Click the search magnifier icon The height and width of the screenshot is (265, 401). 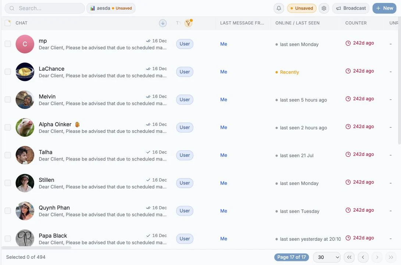12,8
